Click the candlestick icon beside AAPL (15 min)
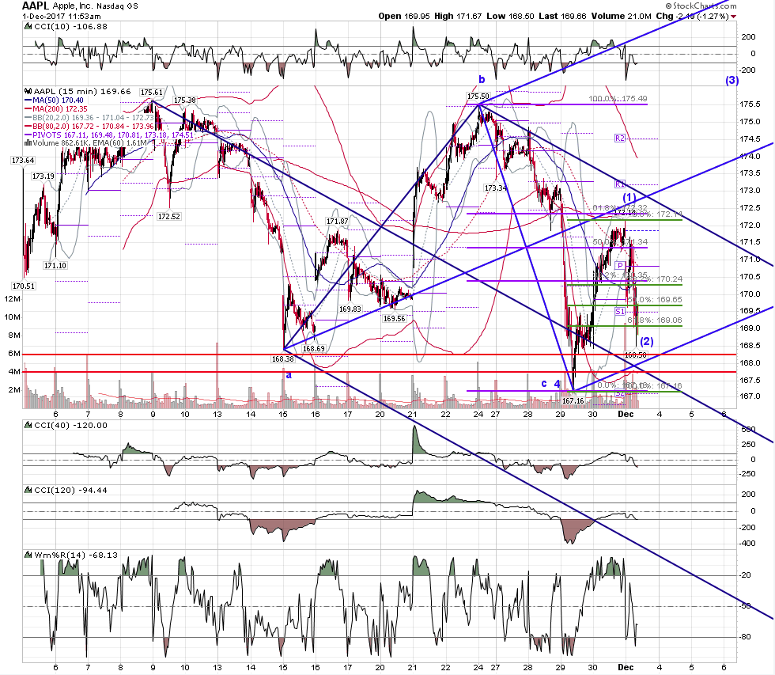Viewport: 775px width, 675px height. click(28, 92)
